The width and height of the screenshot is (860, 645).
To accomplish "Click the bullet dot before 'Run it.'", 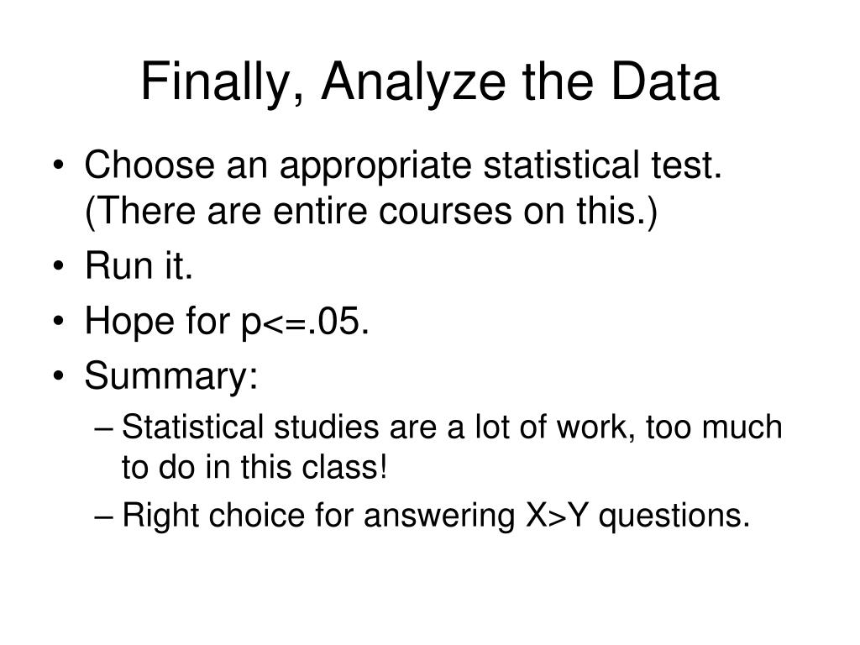I will (x=59, y=266).
